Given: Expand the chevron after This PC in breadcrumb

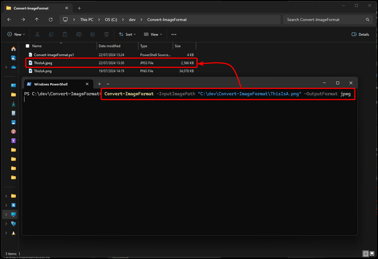Looking at the screenshot, I should point(99,20).
